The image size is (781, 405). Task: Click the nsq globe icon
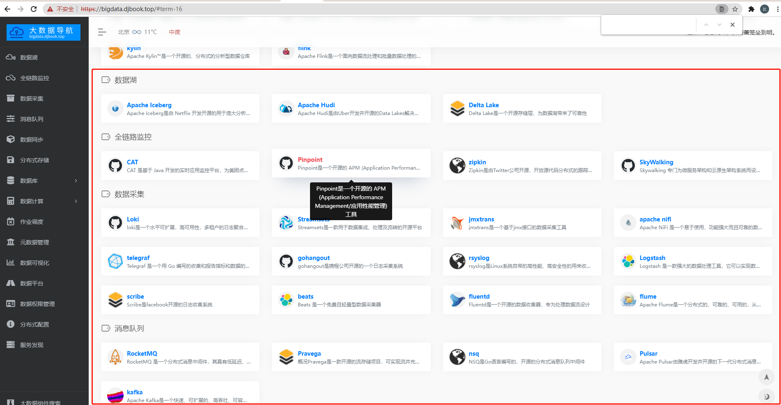tap(457, 357)
